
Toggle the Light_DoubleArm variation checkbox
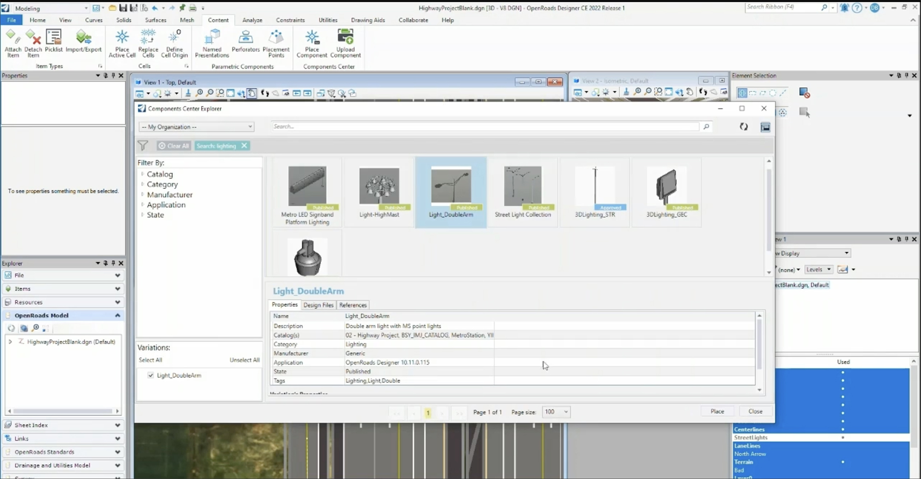pos(151,375)
